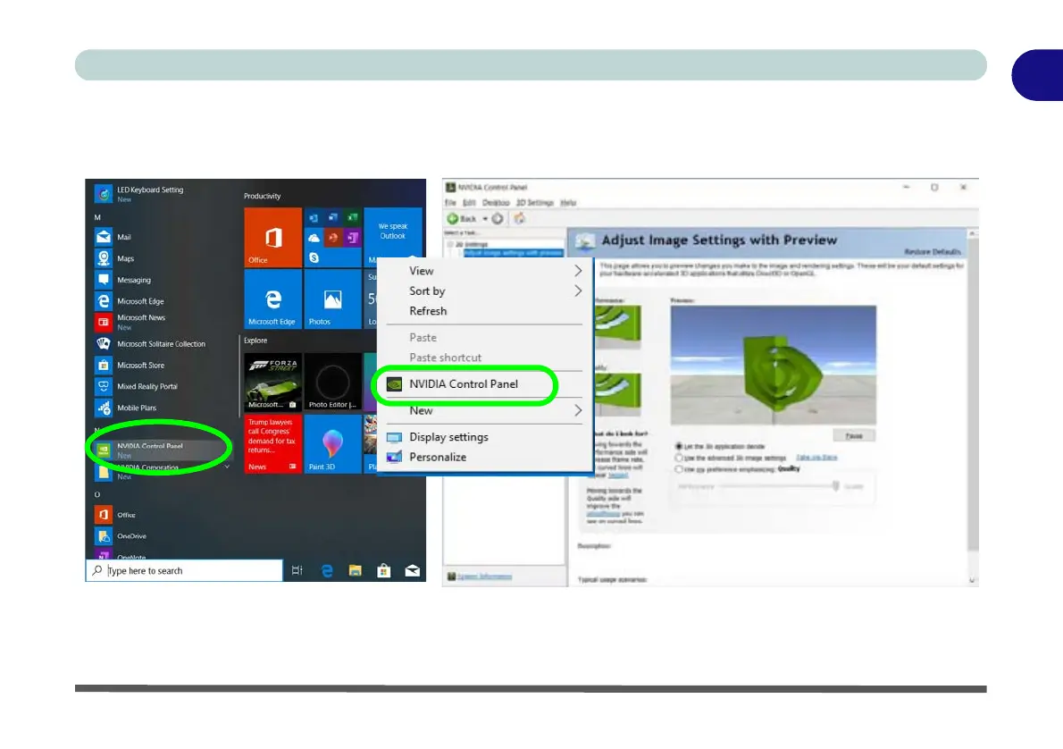Open Microsoft Solitaire Collection icon

pyautogui.click(x=103, y=343)
